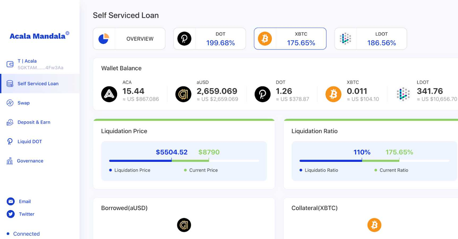Click the Liquidation Ratio progress bar

(374, 161)
